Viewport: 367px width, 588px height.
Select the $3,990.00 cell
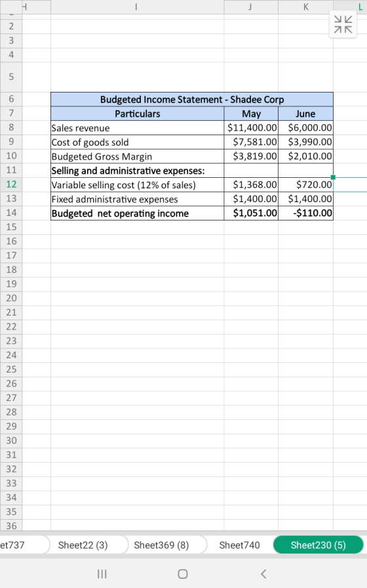[305, 142]
